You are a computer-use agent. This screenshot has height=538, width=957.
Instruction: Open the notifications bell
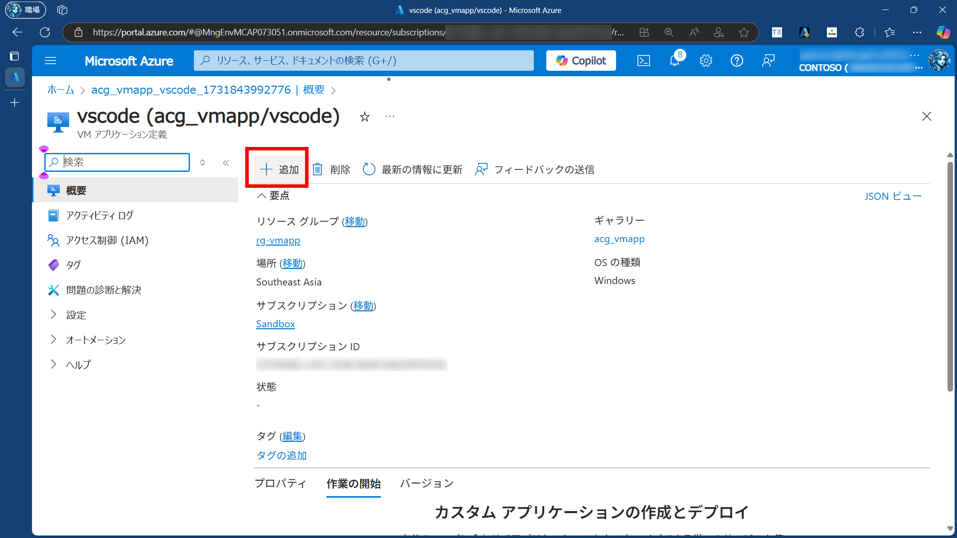pos(674,61)
